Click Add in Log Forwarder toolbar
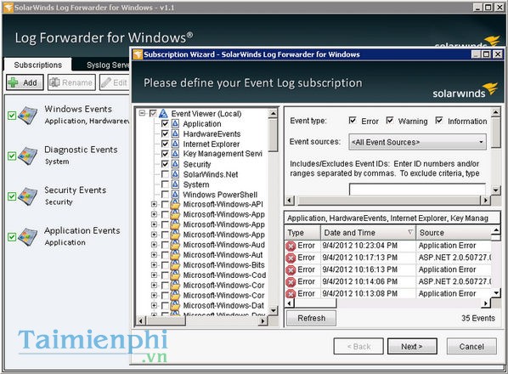This screenshot has height=374, width=508. [25, 82]
